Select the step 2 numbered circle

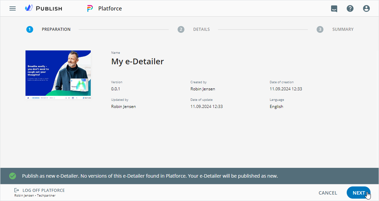(x=181, y=29)
